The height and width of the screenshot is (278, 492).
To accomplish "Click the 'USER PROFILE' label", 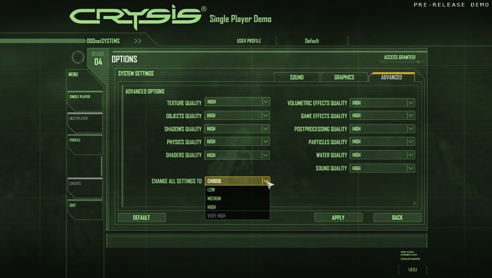I will (x=249, y=41).
